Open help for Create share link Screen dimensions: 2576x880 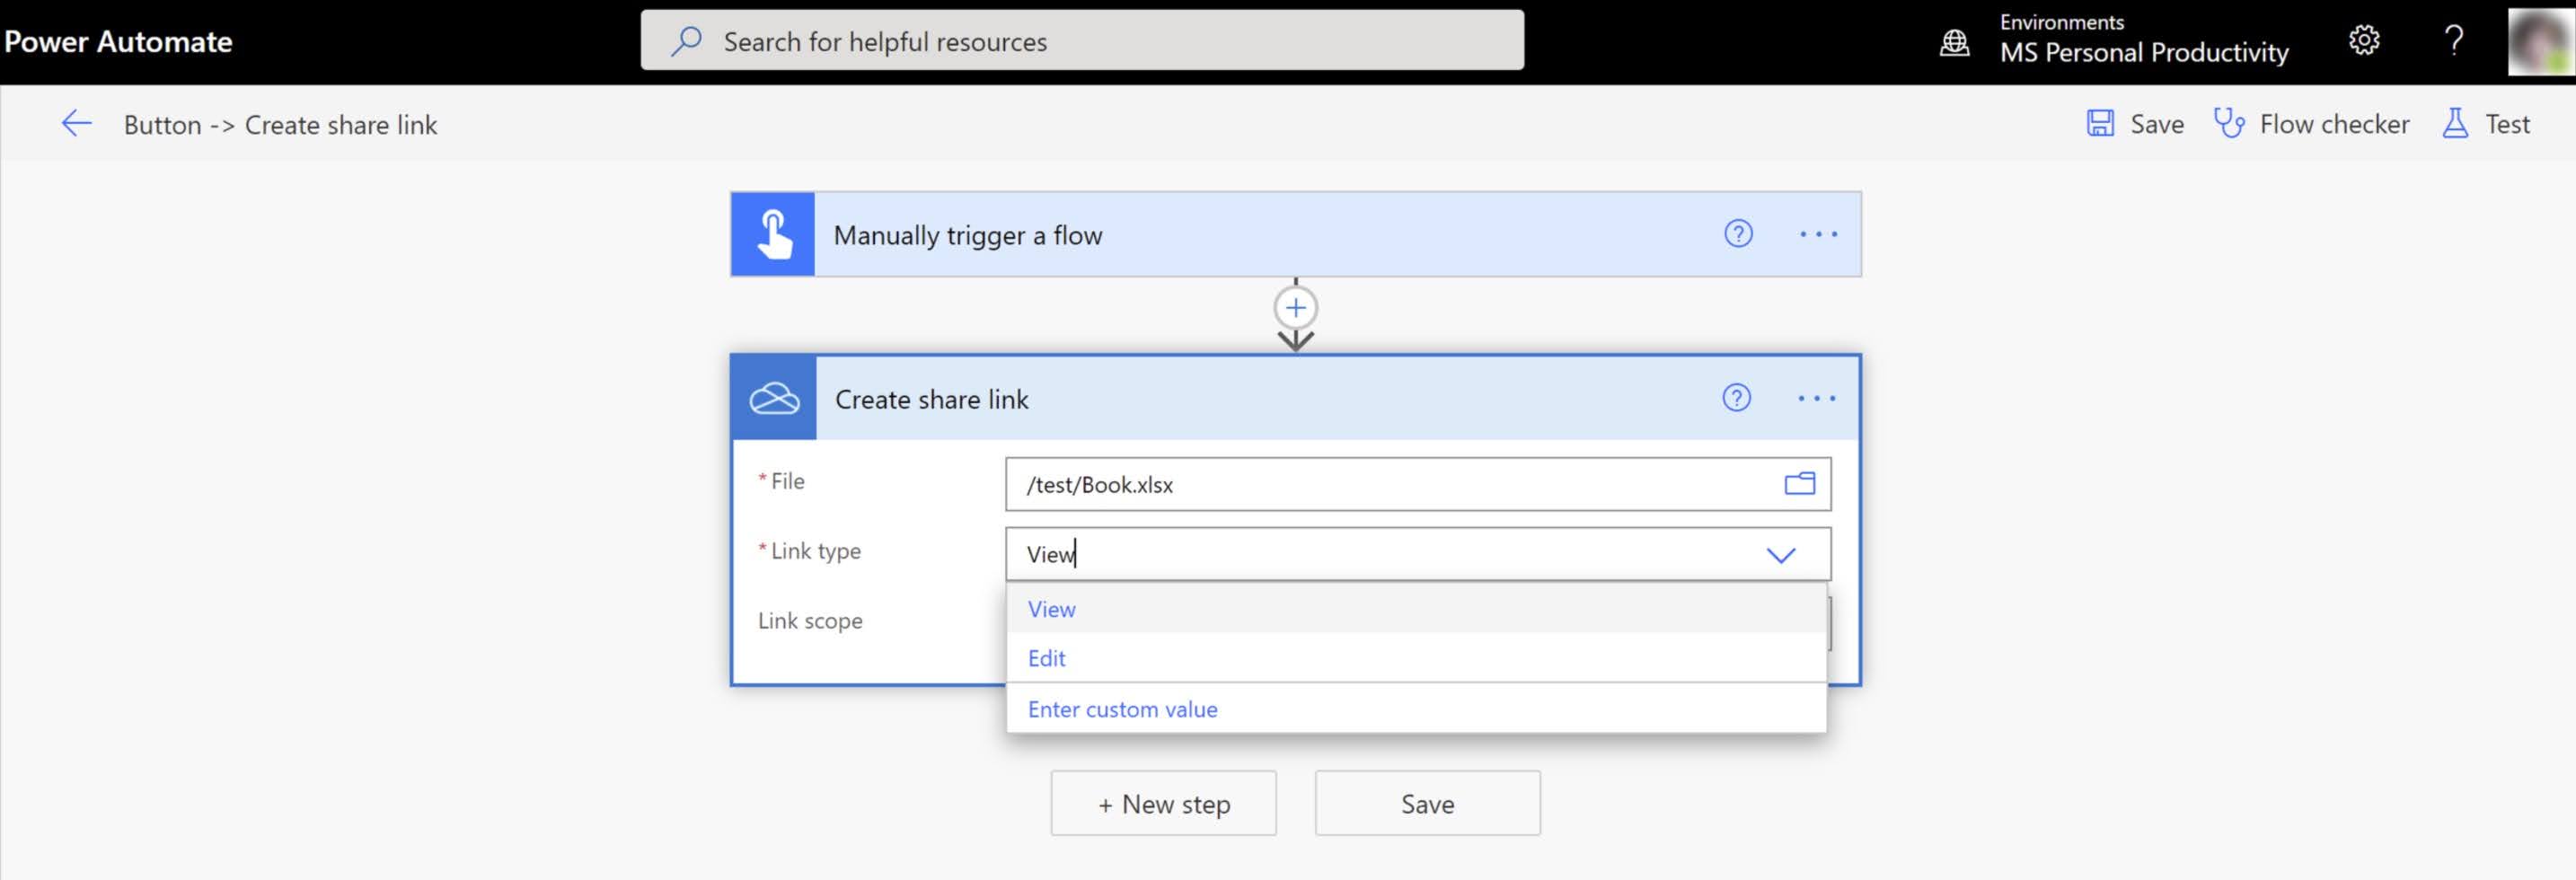point(1736,398)
